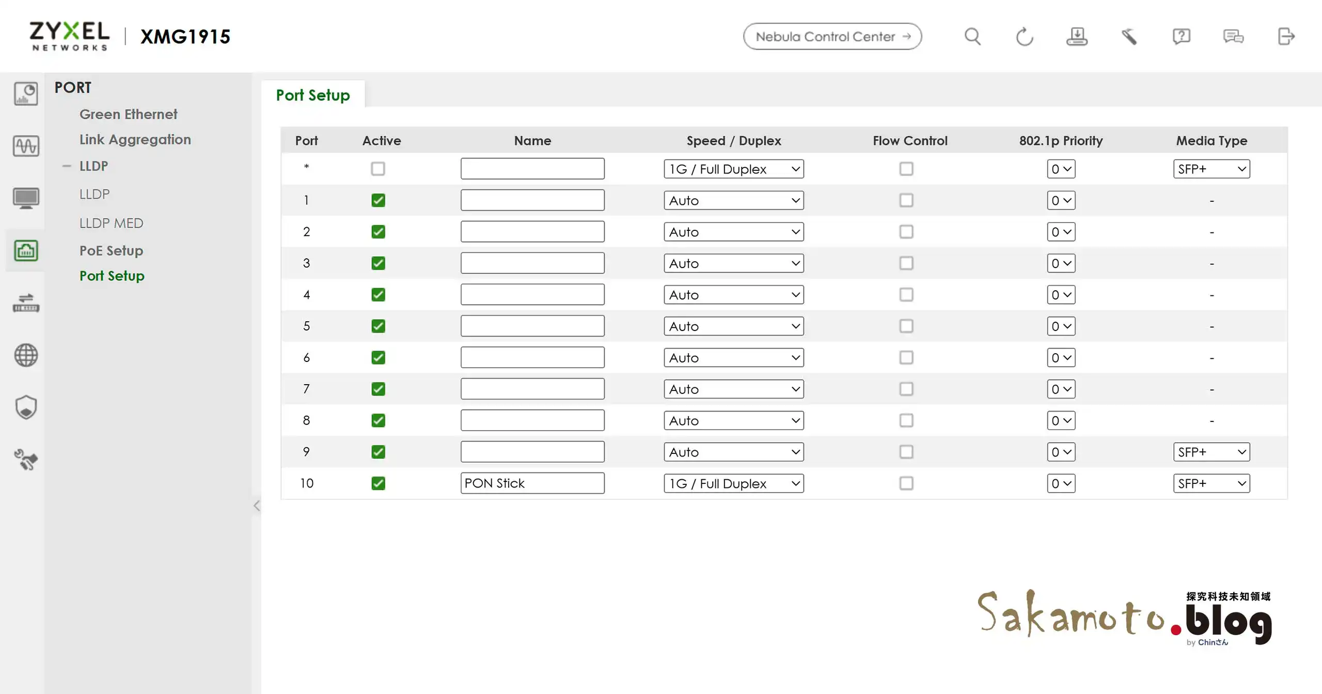Viewport: 1322px width, 694px height.
Task: Uncheck Active checkbox for port 1
Action: pos(378,200)
